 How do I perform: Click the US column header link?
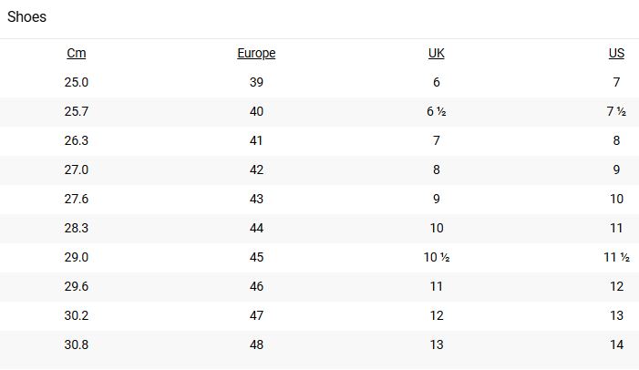tap(617, 53)
